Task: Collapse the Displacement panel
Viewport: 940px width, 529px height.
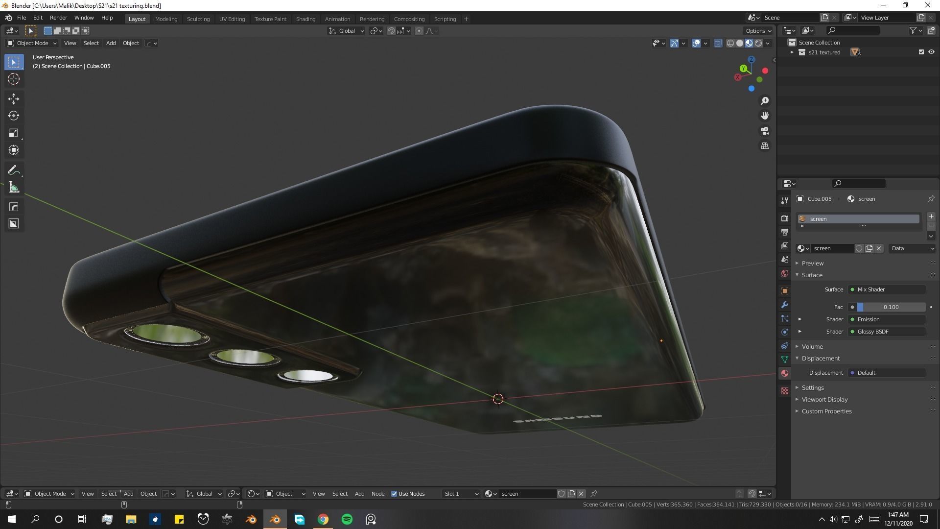Action: [x=821, y=358]
